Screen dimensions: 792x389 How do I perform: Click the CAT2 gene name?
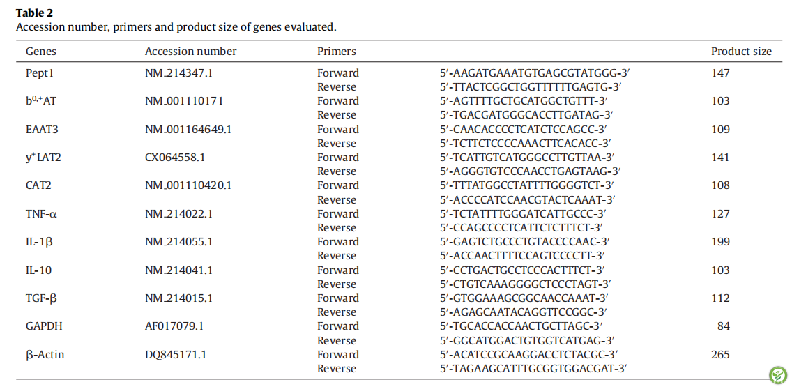click(38, 185)
